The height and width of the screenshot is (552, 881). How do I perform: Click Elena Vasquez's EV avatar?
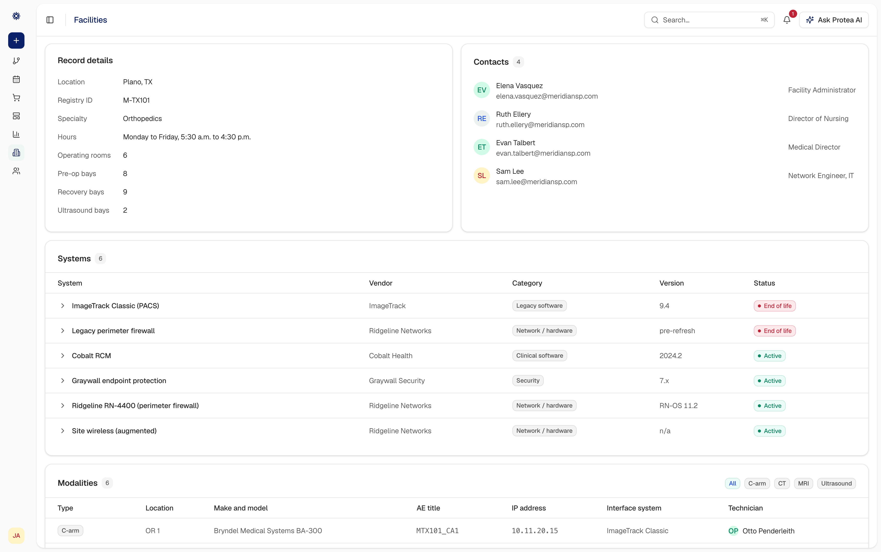coord(481,90)
